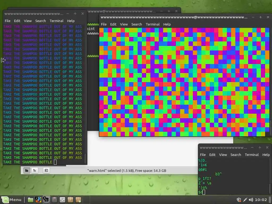Click the cursor block after "$d" in small terminal
This screenshot has width=272, height=204.
tap(204, 192)
